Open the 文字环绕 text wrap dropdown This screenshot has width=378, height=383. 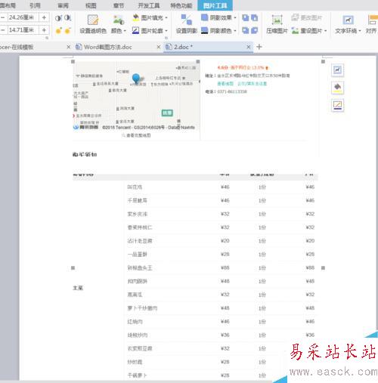click(348, 24)
